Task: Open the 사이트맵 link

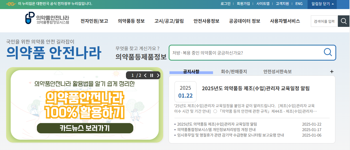Action: click(x=263, y=4)
